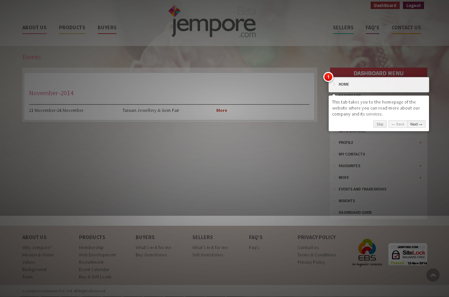Viewport: 449px width, 297px height.
Task: Open BUYERS in the top navigation
Action: coord(107,28)
